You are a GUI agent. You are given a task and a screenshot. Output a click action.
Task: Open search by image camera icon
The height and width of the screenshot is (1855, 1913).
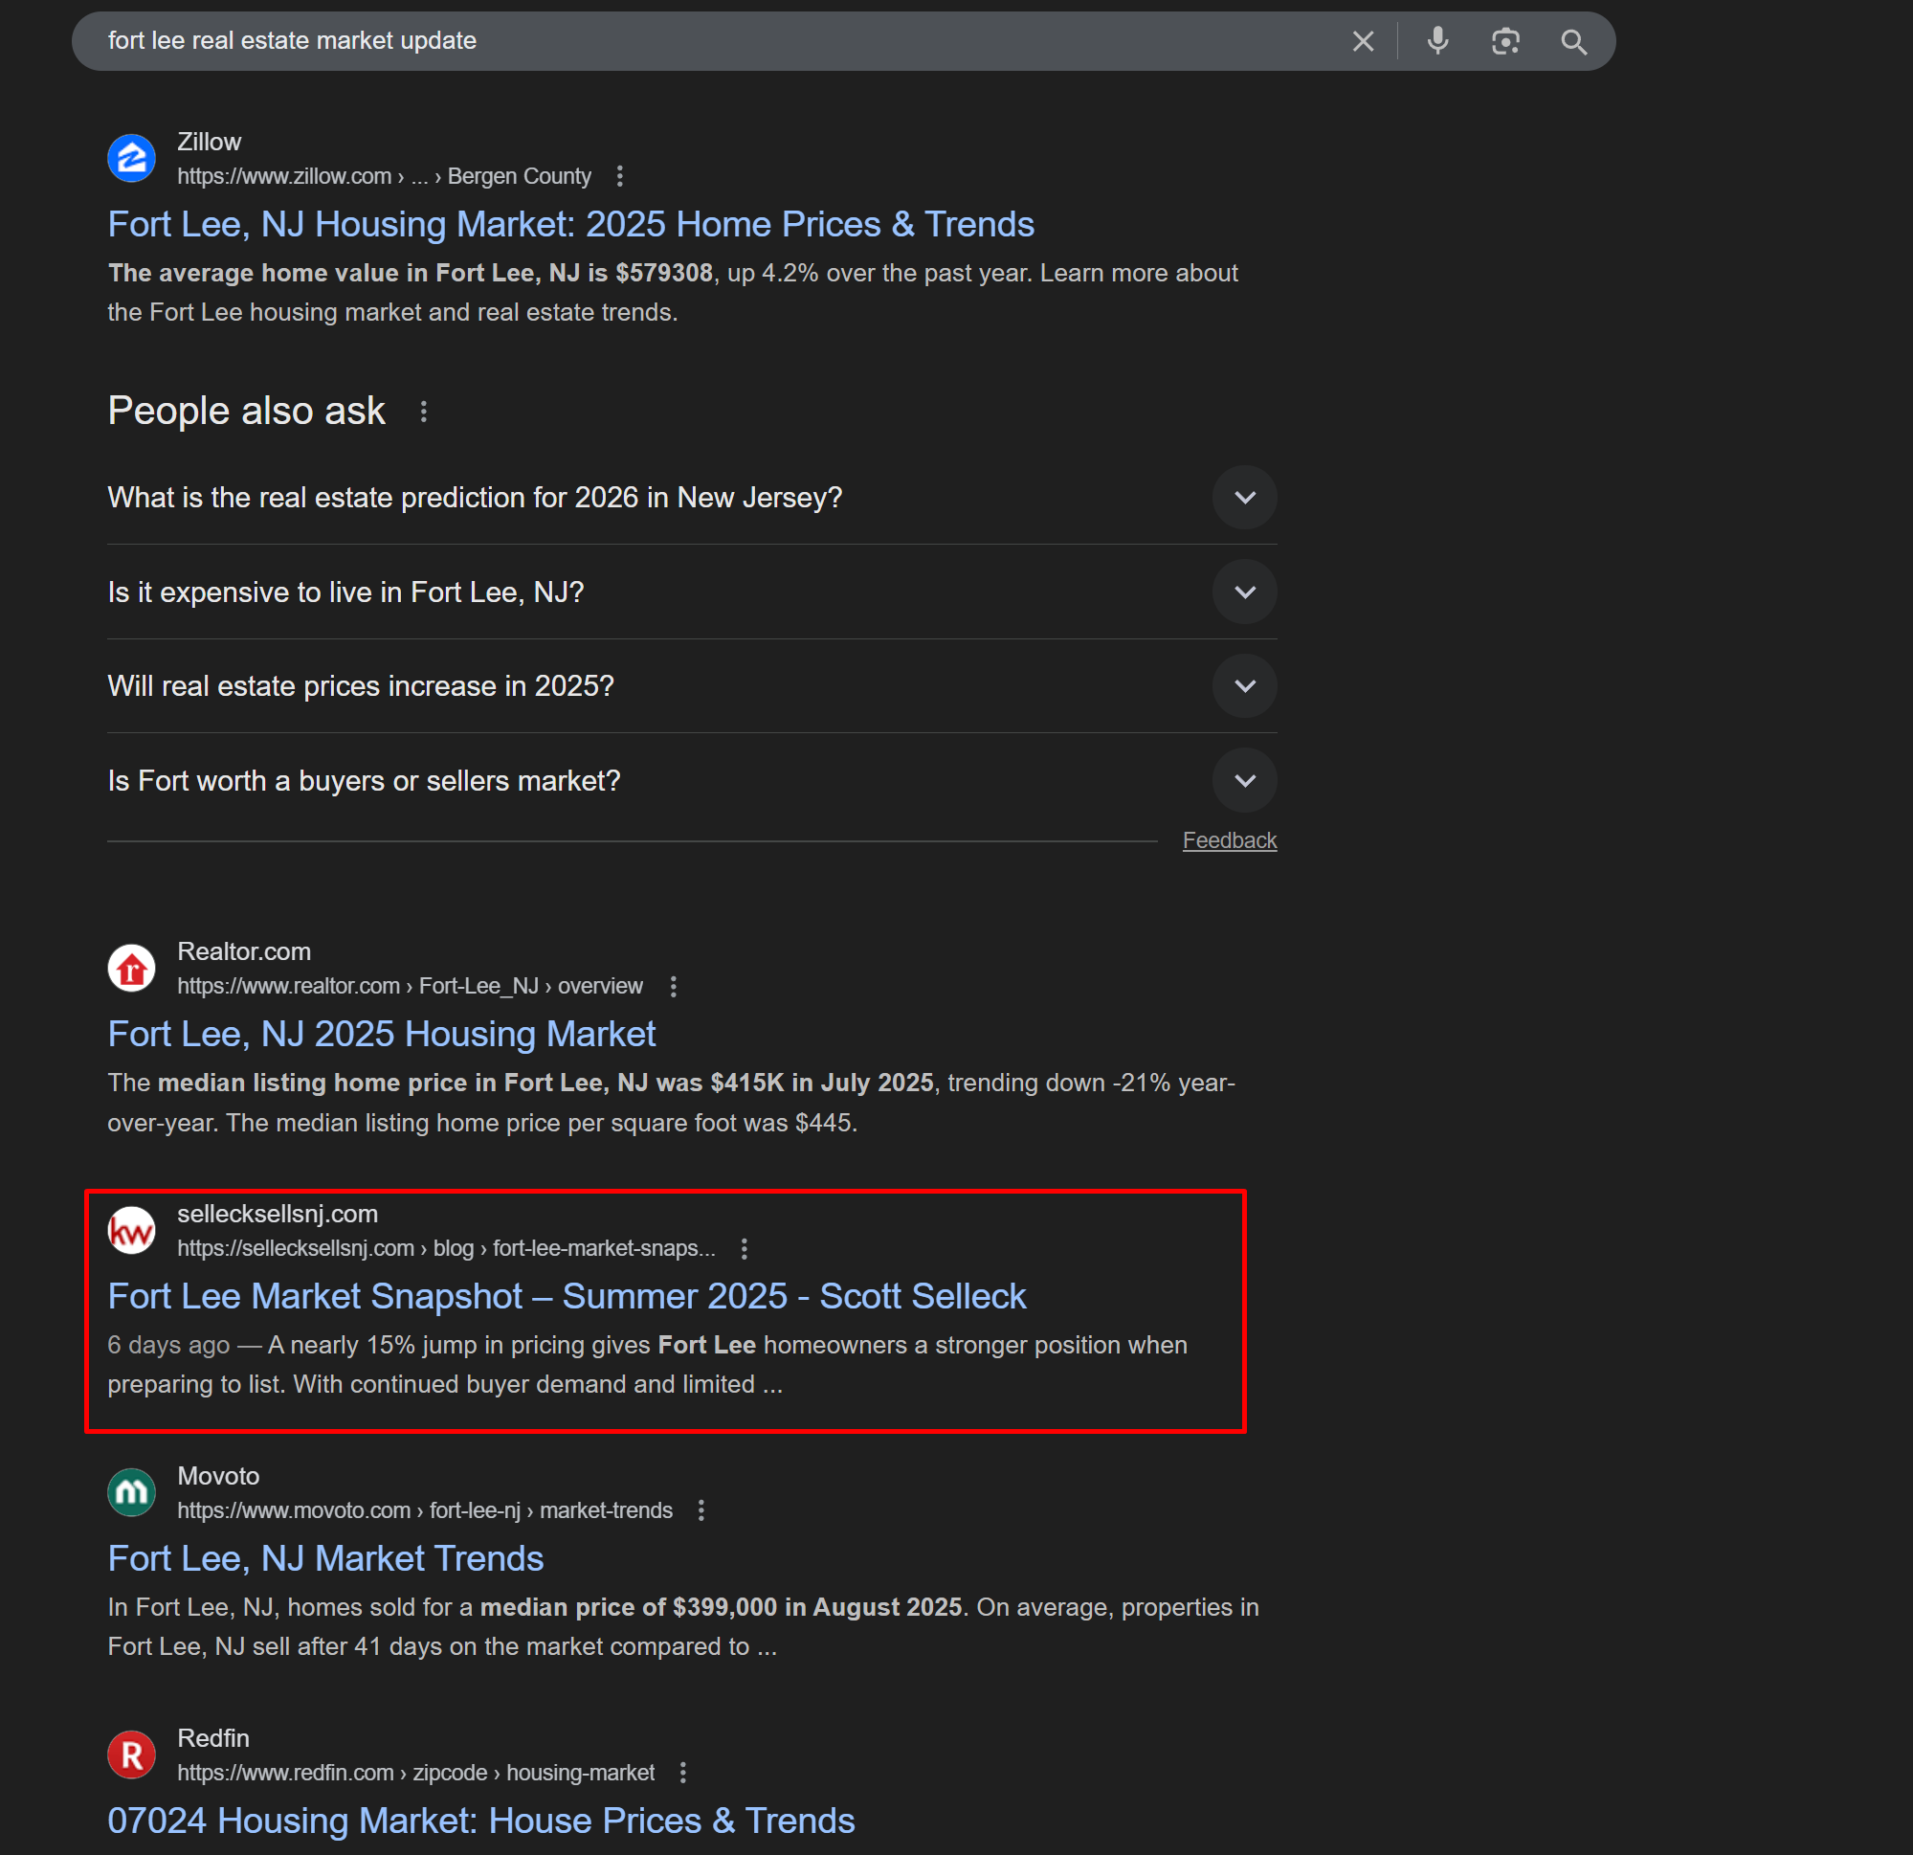(x=1505, y=41)
